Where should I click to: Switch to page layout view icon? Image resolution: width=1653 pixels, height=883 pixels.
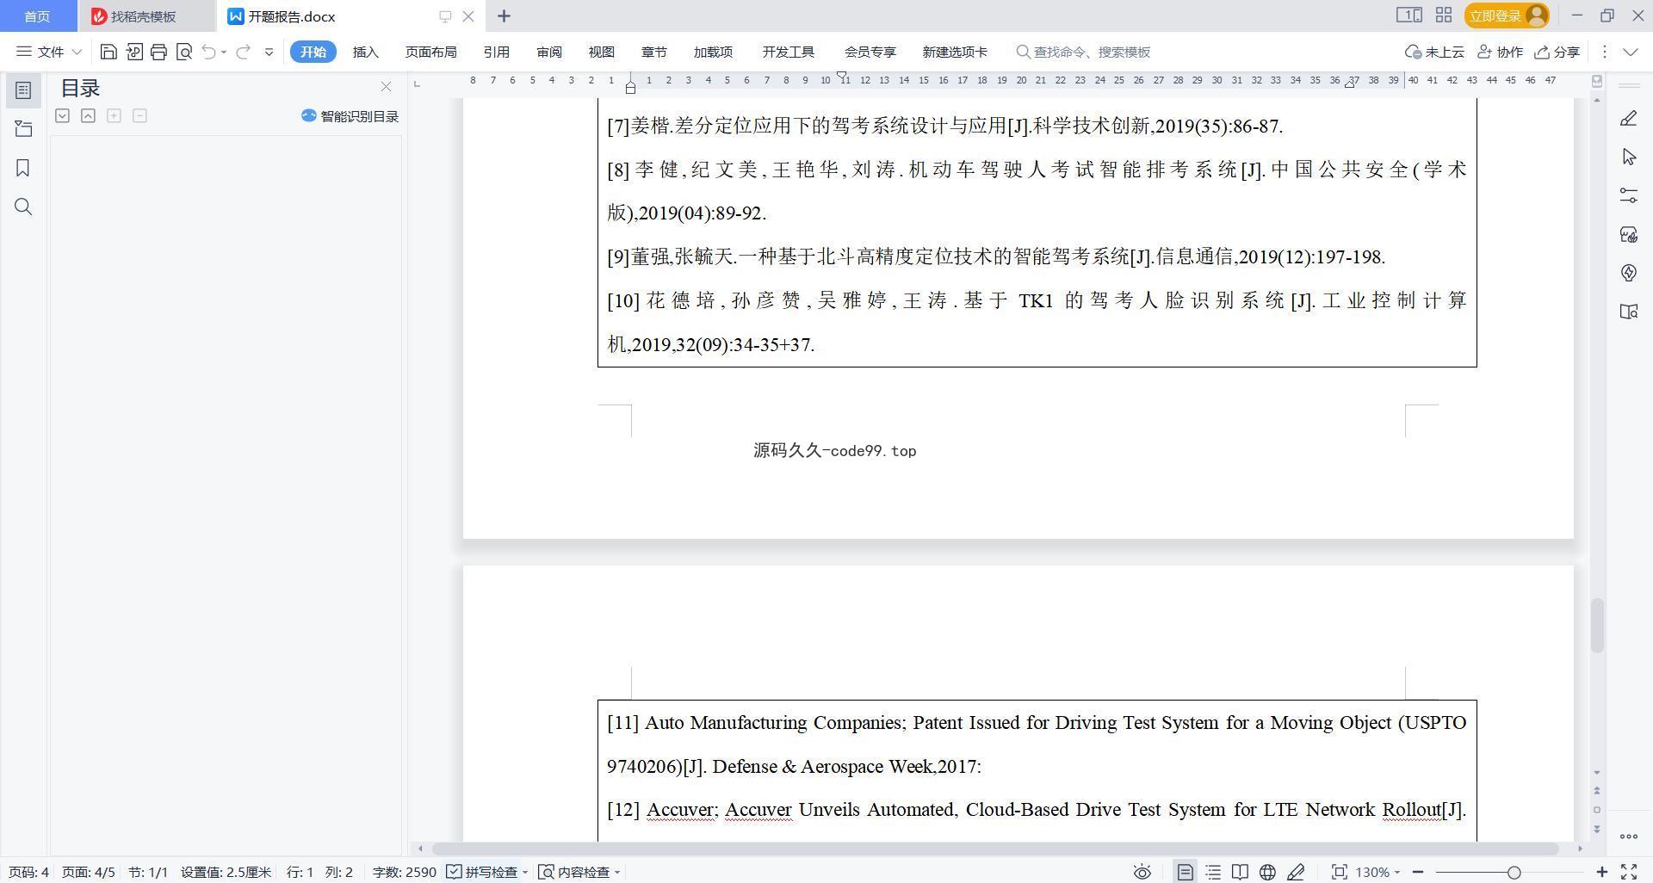pyautogui.click(x=1186, y=872)
